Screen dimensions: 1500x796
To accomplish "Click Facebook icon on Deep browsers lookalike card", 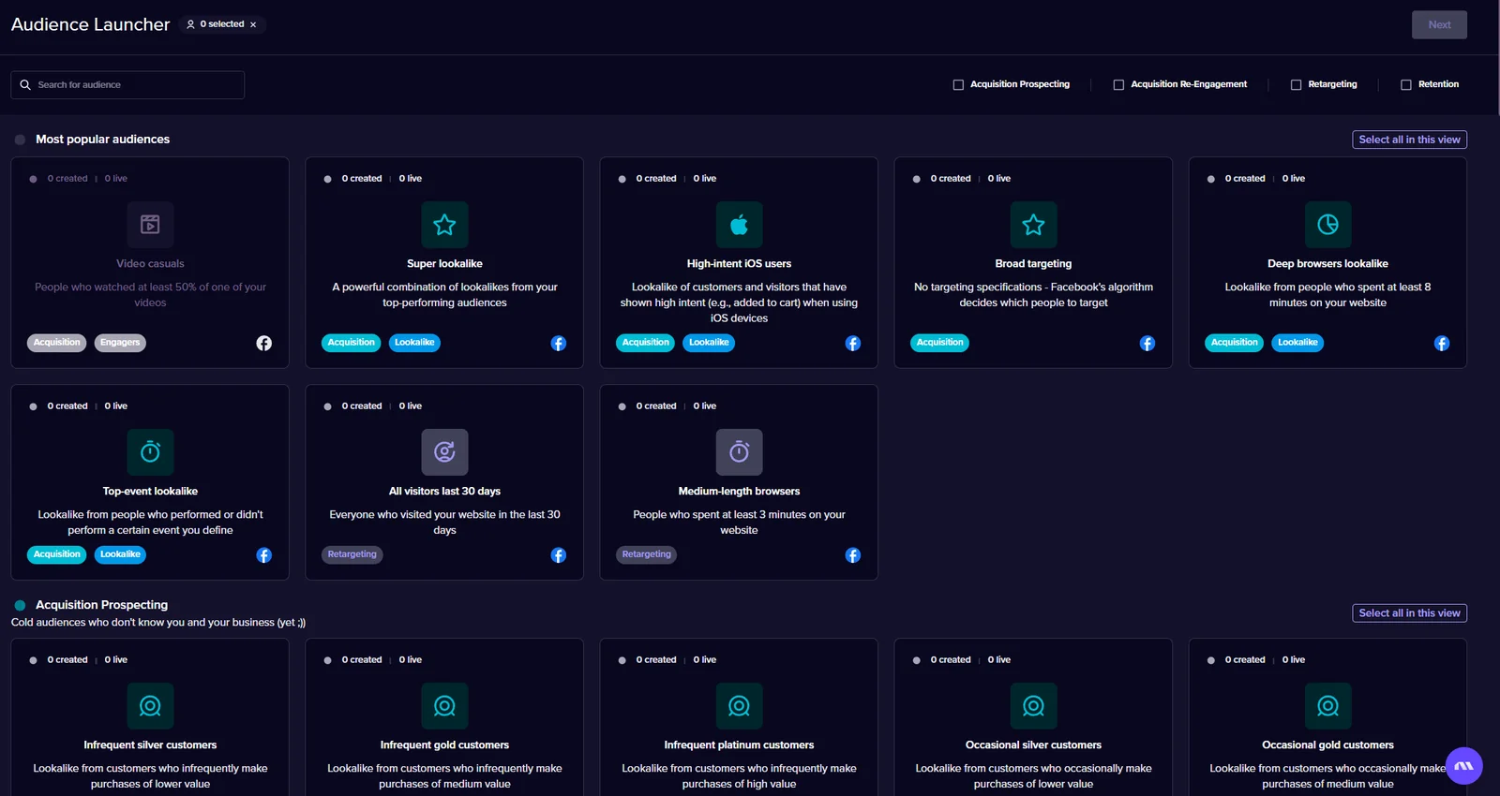I will (x=1442, y=344).
